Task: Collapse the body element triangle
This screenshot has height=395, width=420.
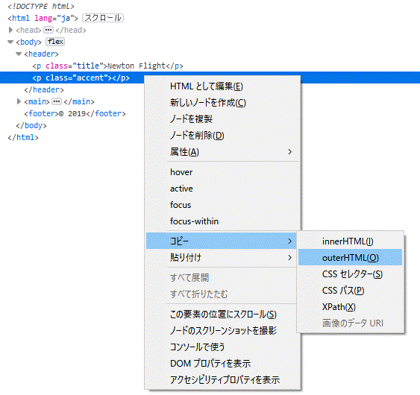Action: (x=10, y=42)
